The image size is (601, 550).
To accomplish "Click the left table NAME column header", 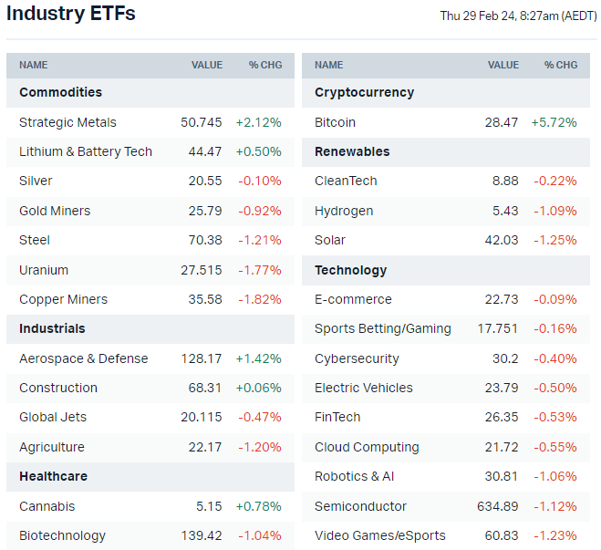I will (x=34, y=65).
